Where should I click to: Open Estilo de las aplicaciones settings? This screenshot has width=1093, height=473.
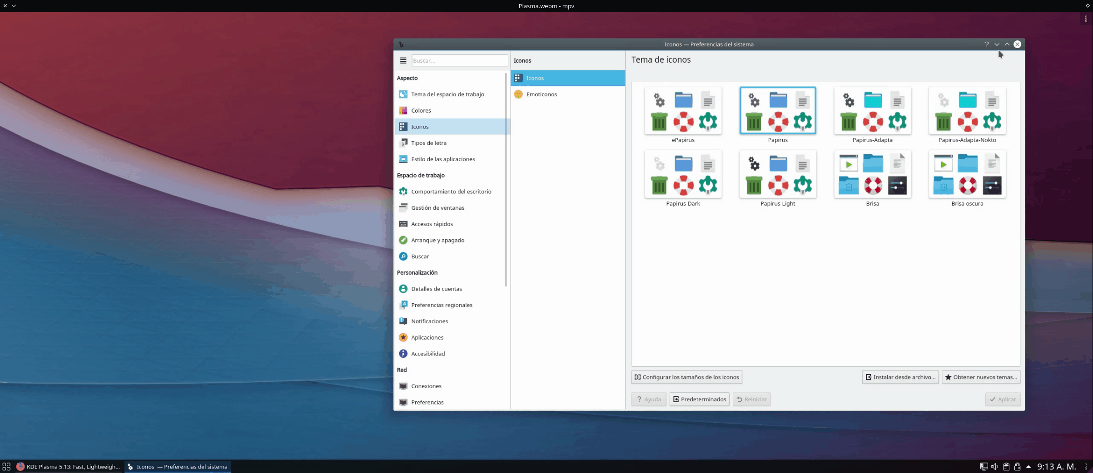[x=443, y=159]
